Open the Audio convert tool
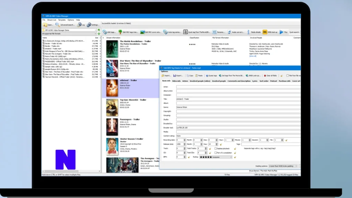This screenshot has height=198, width=352. pos(236,32)
